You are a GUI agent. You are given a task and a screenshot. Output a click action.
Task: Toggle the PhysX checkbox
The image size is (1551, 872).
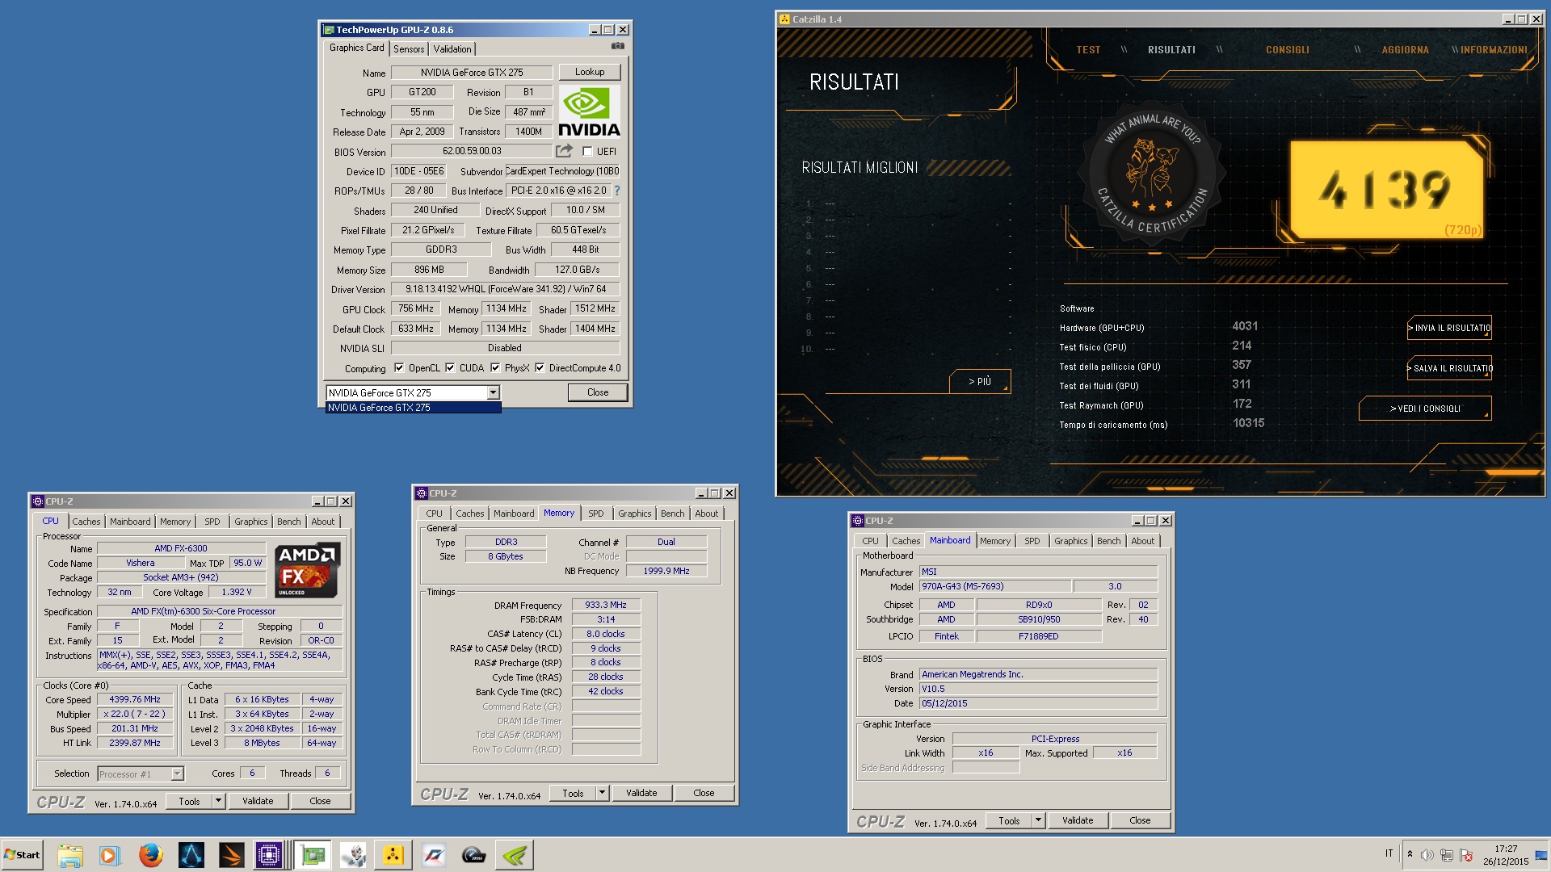[495, 368]
